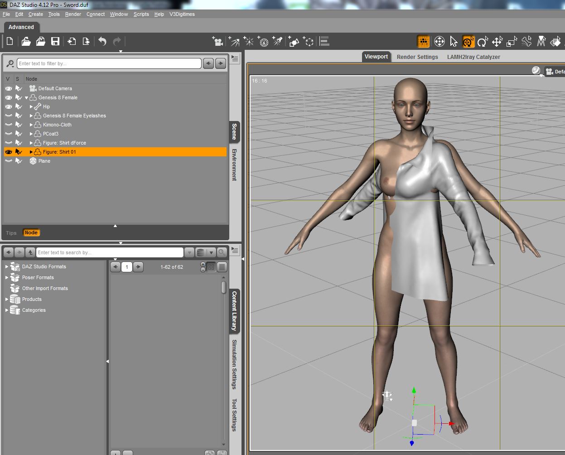Screen dimensions: 565x455
Task: Expand DAZ Studio Formats in Content Library
Action: 6,266
